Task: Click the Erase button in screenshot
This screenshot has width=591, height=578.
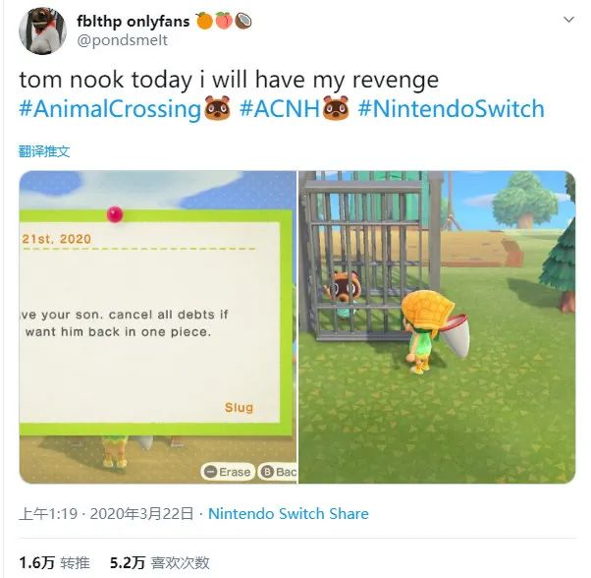Action: [x=228, y=472]
